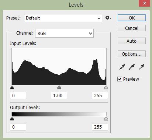Expand the Channel dropdown set to RGB
The width and height of the screenshot is (152, 140).
(64, 33)
